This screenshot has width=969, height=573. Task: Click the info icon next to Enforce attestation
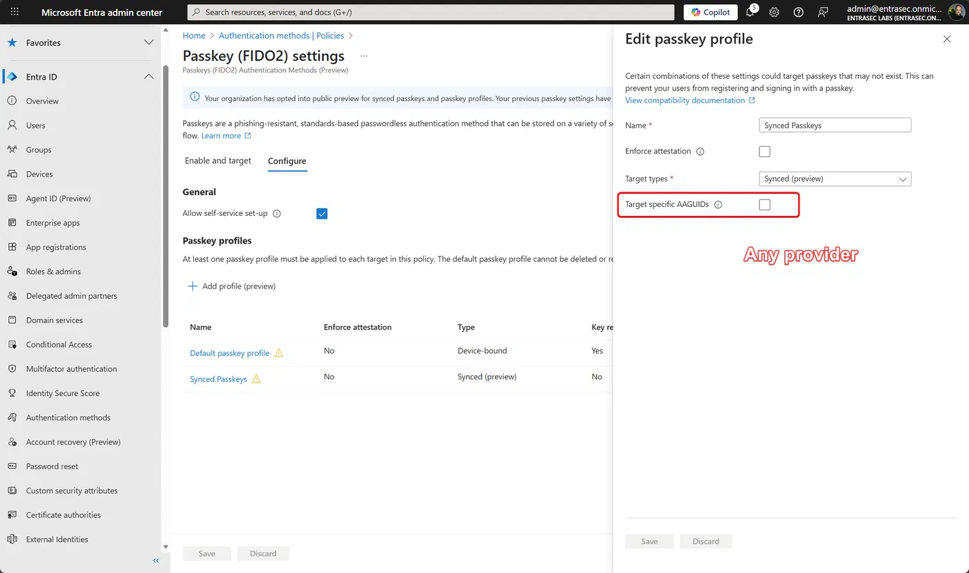pos(700,152)
